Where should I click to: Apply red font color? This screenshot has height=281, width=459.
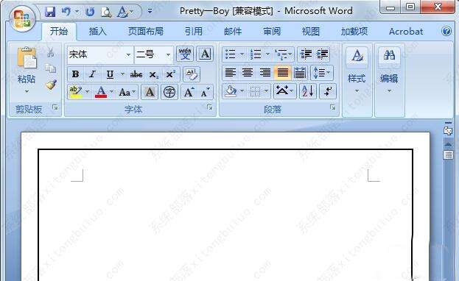pyautogui.click(x=101, y=92)
